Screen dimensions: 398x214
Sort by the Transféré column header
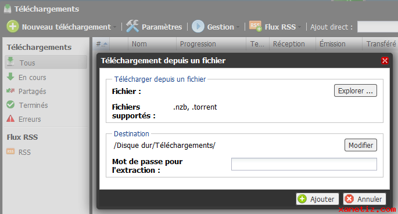point(380,44)
